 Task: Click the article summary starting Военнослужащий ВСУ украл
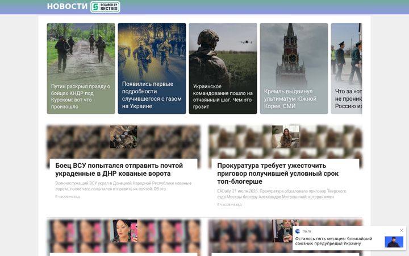[x=123, y=186]
